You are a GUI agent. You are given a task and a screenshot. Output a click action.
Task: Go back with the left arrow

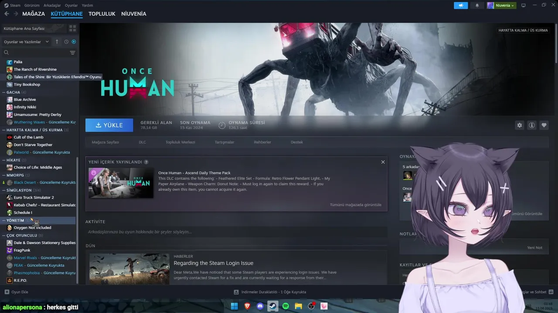(x=7, y=14)
